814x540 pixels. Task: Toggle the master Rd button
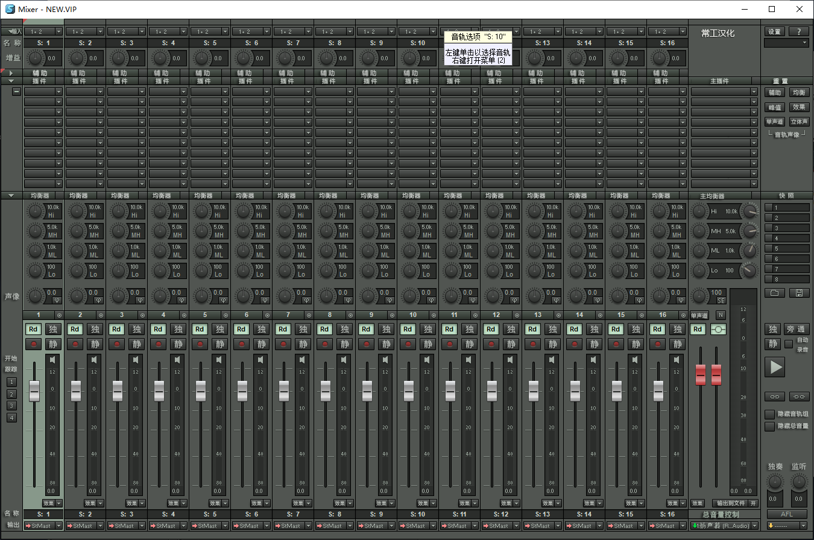click(698, 329)
